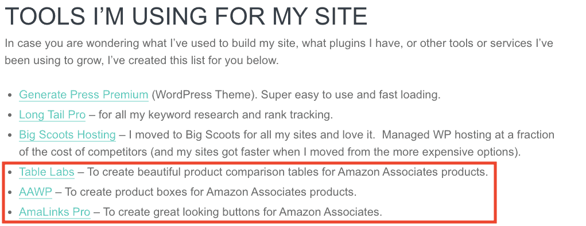
Task: Open the AAWP link
Action: [36, 192]
